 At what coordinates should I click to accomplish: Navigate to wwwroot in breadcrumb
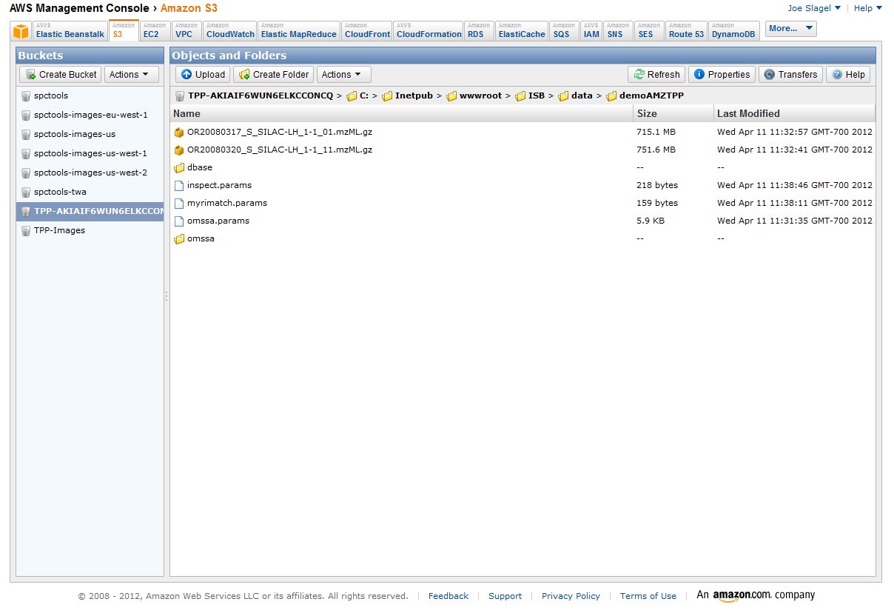coord(480,96)
